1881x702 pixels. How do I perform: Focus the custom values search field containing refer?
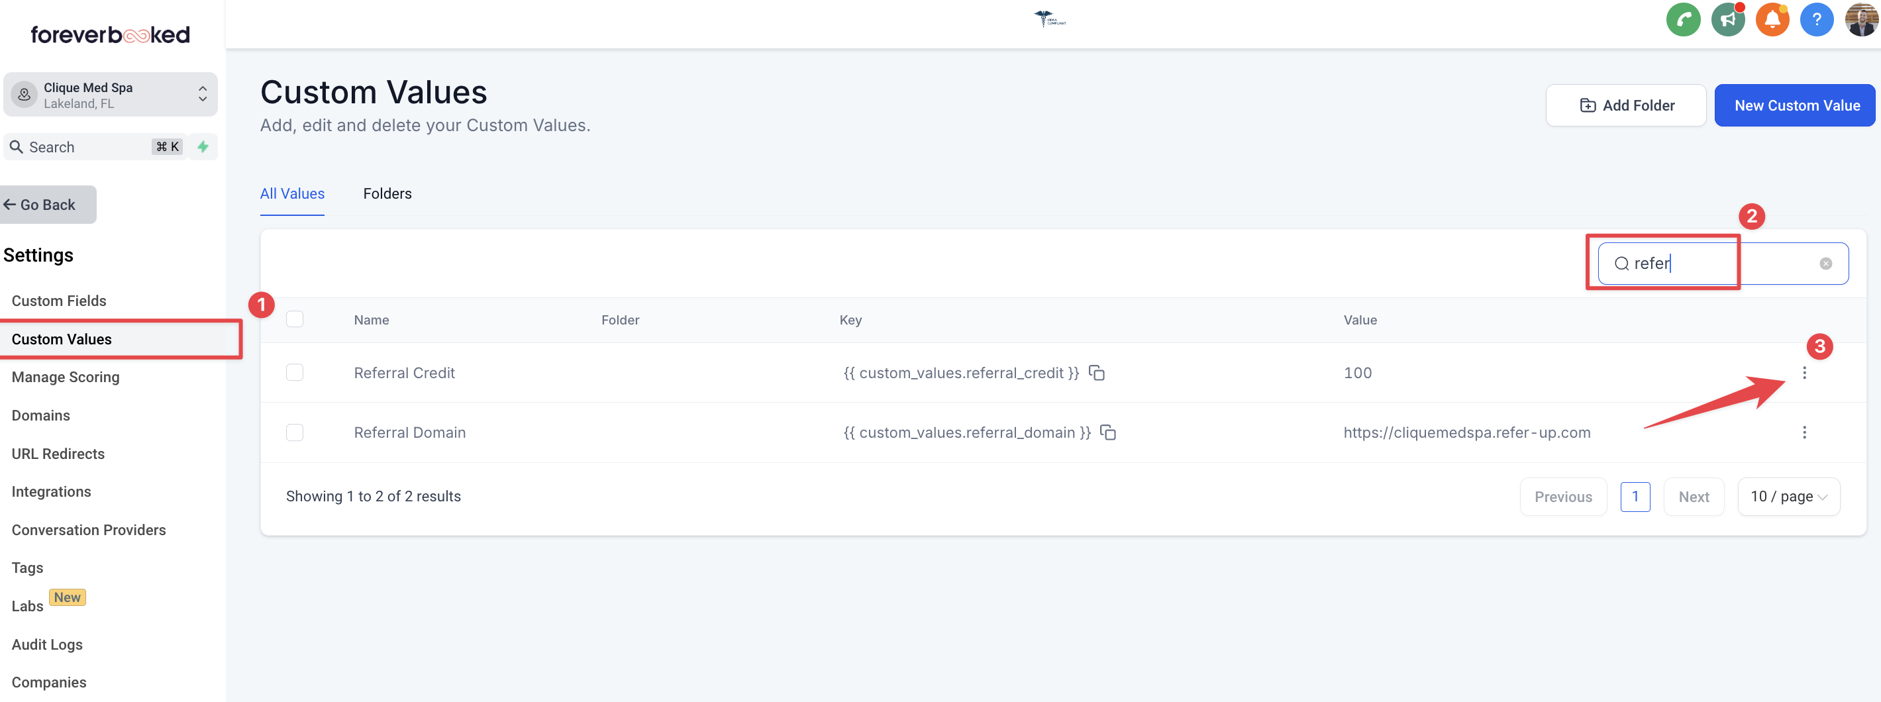[x=1723, y=264]
